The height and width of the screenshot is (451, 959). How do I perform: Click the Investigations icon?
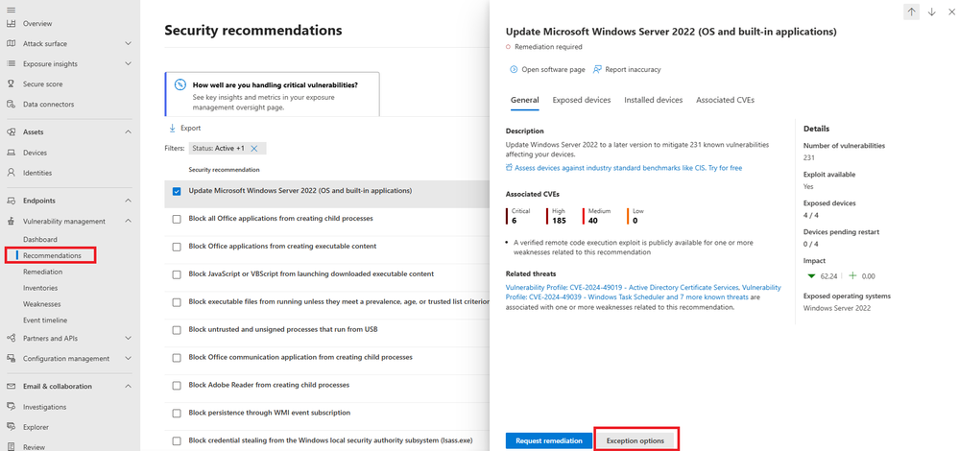click(x=11, y=407)
